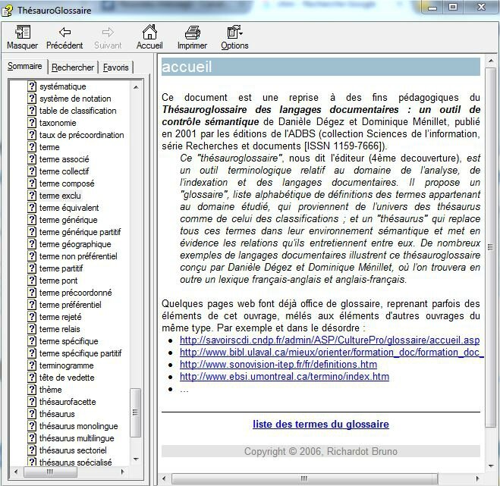Click content pane horizontal scrollbar thumb
This screenshot has width=500, height=486.
click(x=304, y=478)
